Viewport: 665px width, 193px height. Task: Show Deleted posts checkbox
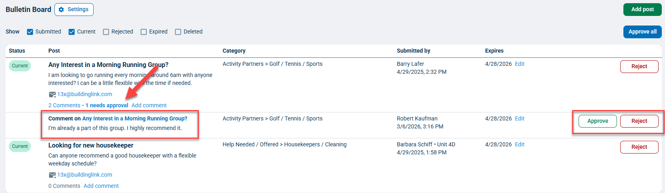[x=178, y=32]
